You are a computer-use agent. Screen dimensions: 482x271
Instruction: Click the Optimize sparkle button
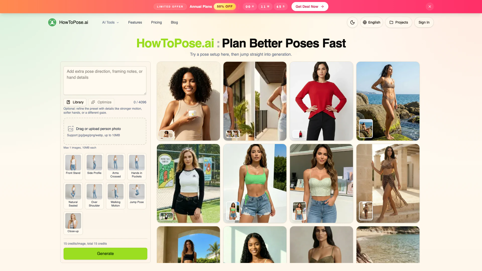101,102
